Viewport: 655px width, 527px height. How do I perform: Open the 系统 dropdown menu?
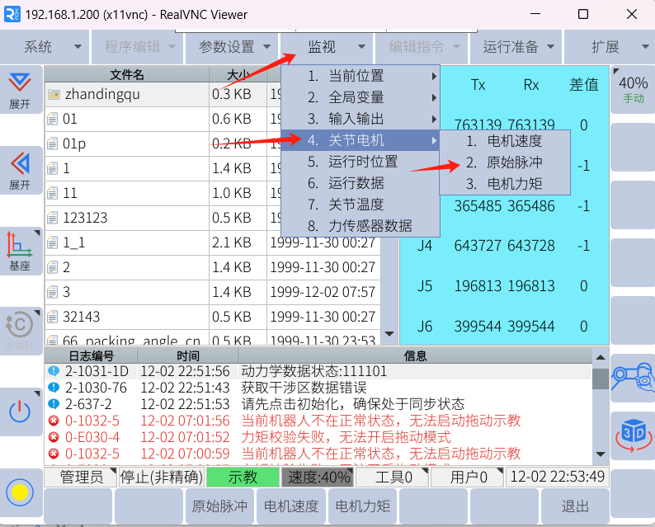[x=45, y=47]
